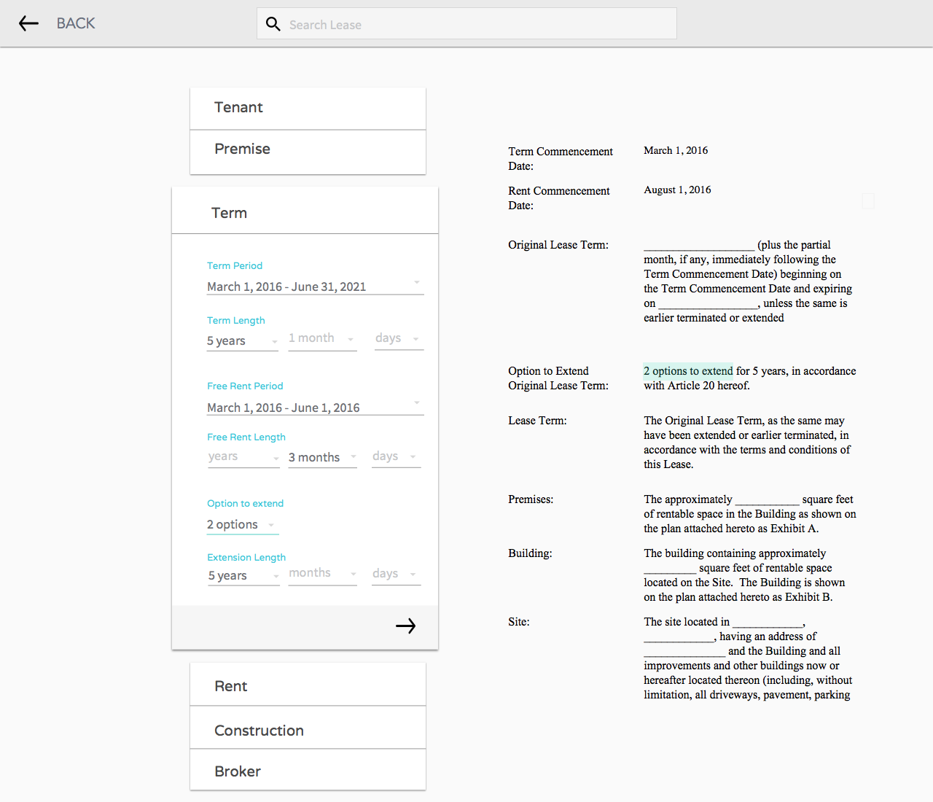Click the 'Lease Term:' label
This screenshot has height=802, width=933.
537,421
